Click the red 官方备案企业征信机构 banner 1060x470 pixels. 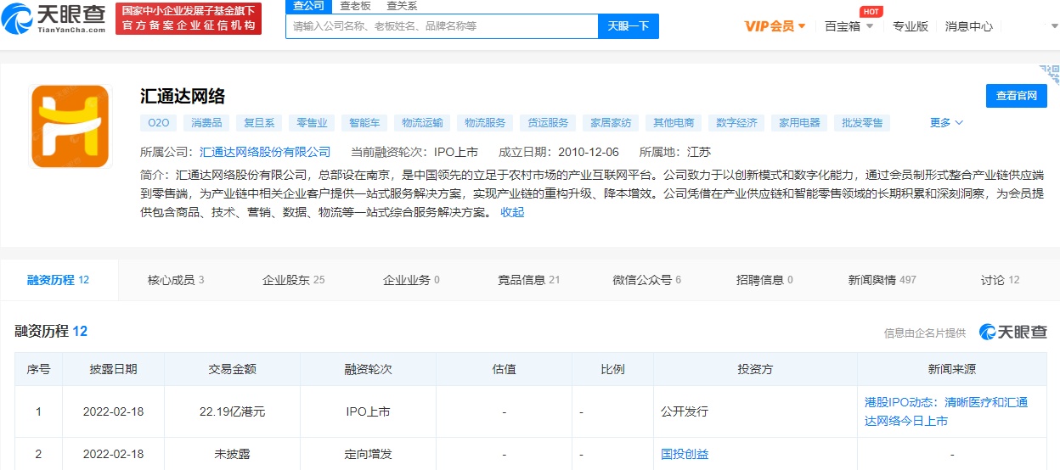pos(189,18)
